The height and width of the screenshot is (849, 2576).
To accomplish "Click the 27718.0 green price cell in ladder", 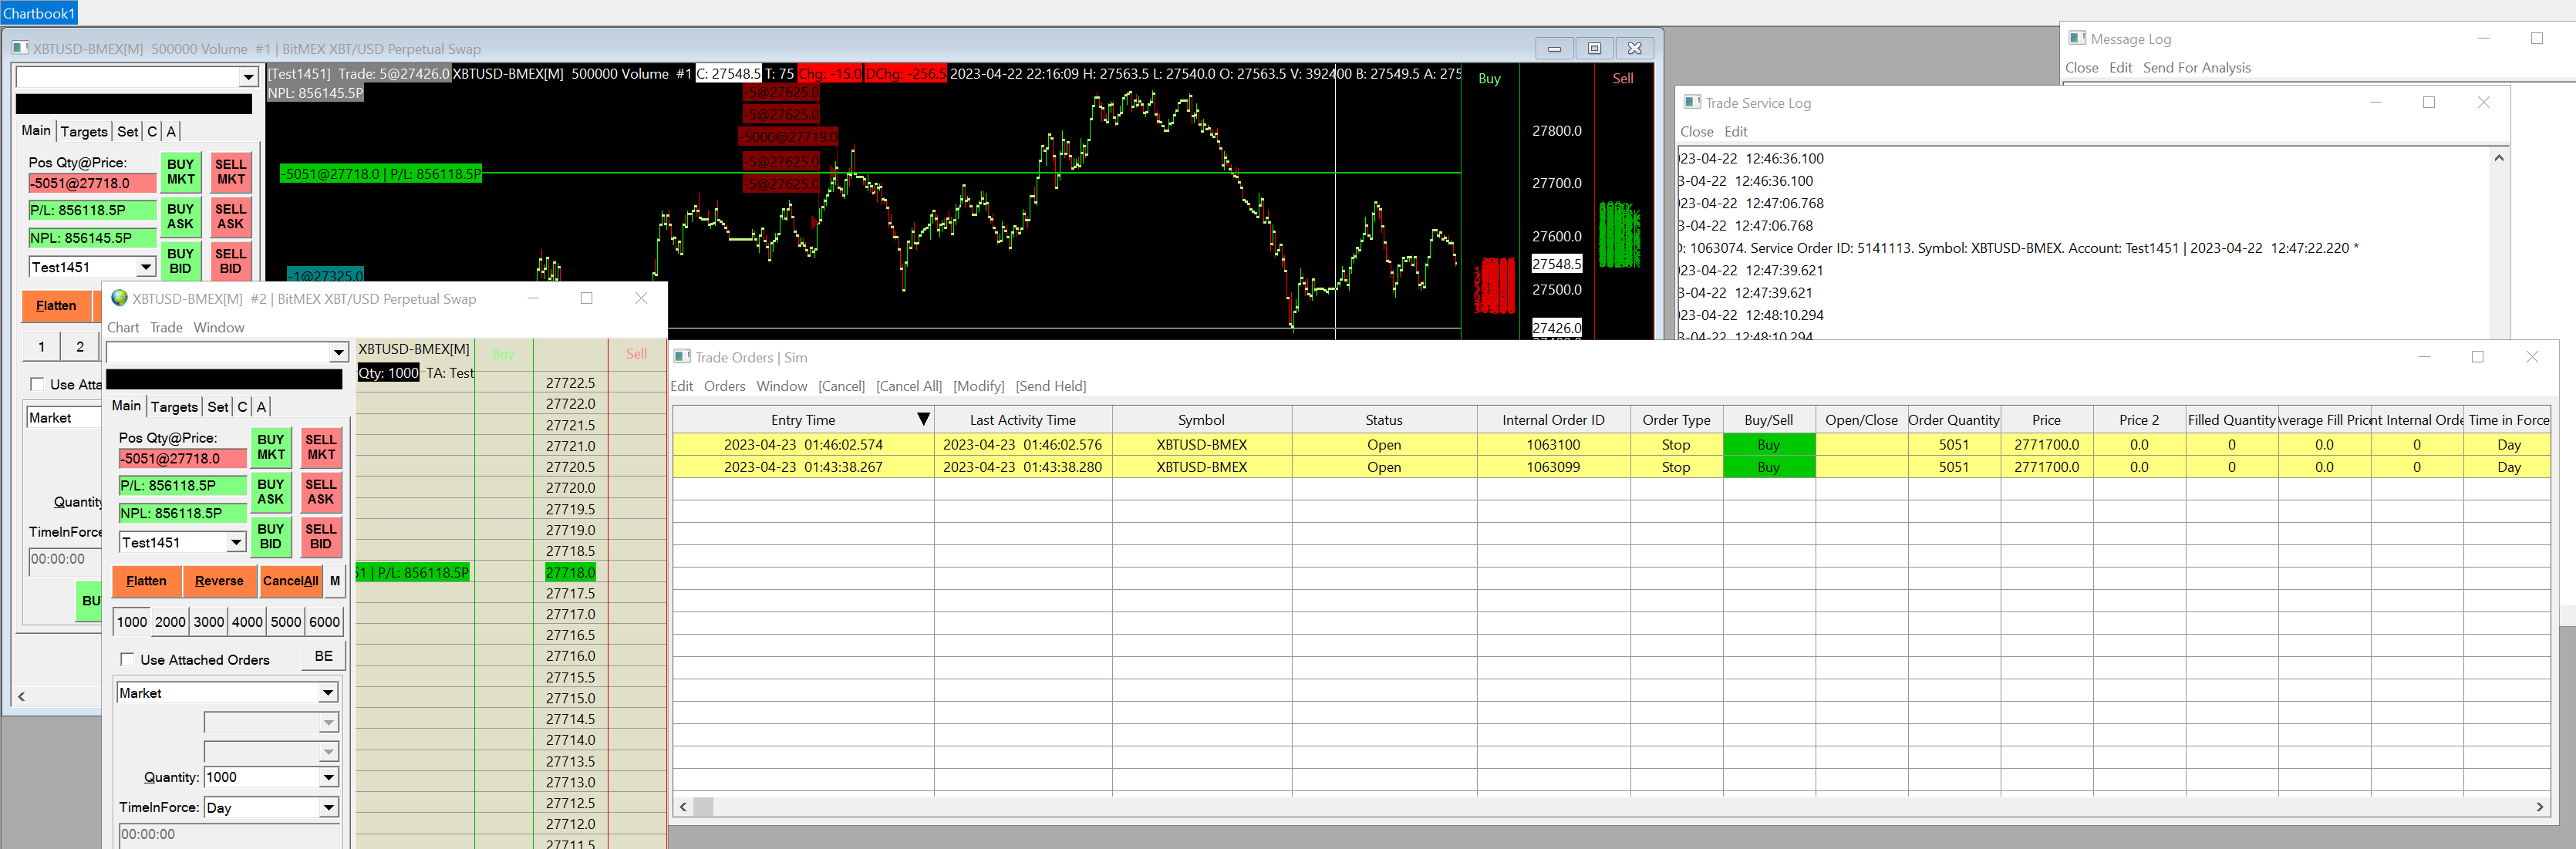I will coord(570,572).
